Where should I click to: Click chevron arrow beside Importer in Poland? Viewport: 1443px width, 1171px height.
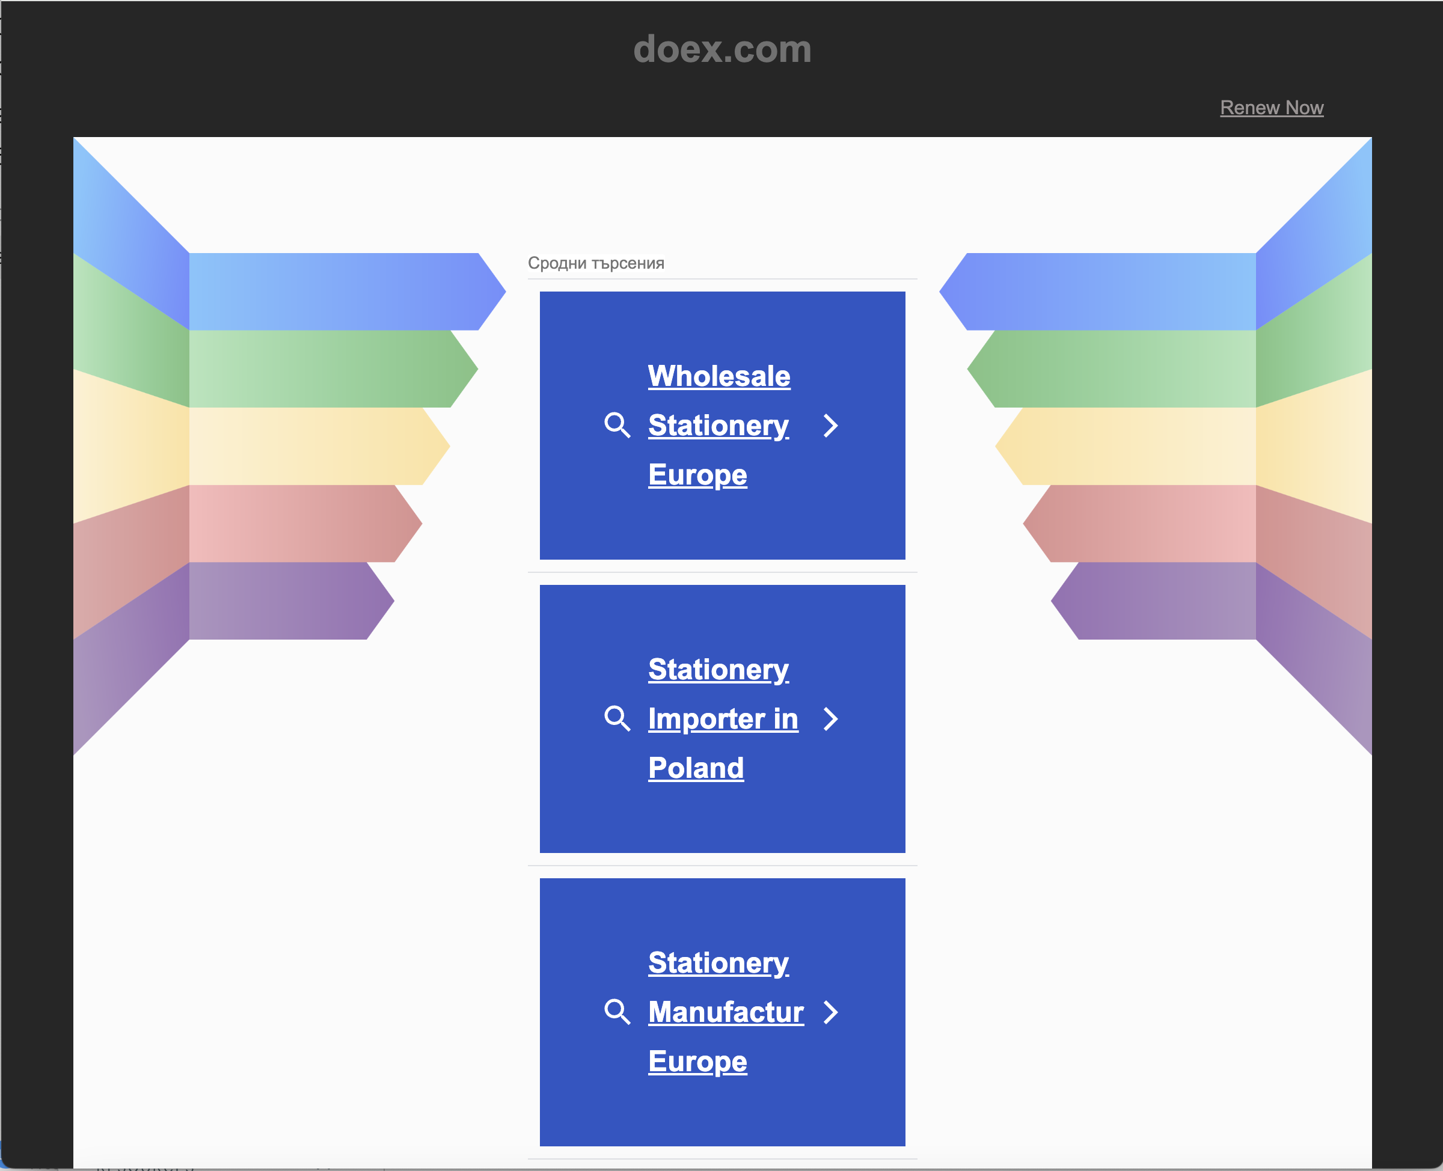830,719
